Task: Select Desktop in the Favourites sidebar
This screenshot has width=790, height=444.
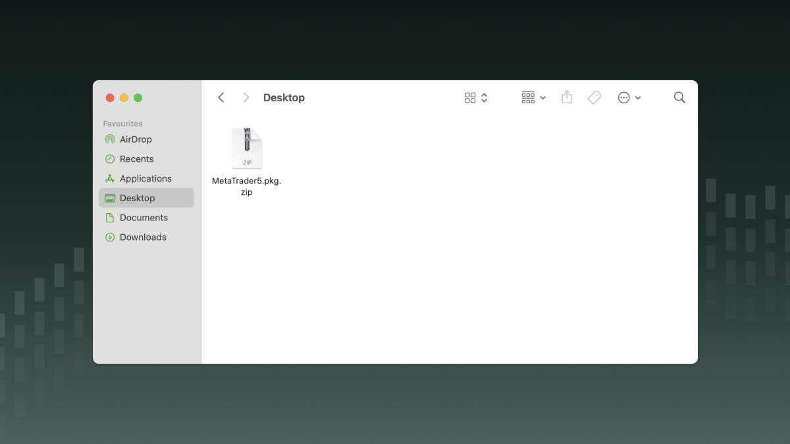Action: [137, 197]
